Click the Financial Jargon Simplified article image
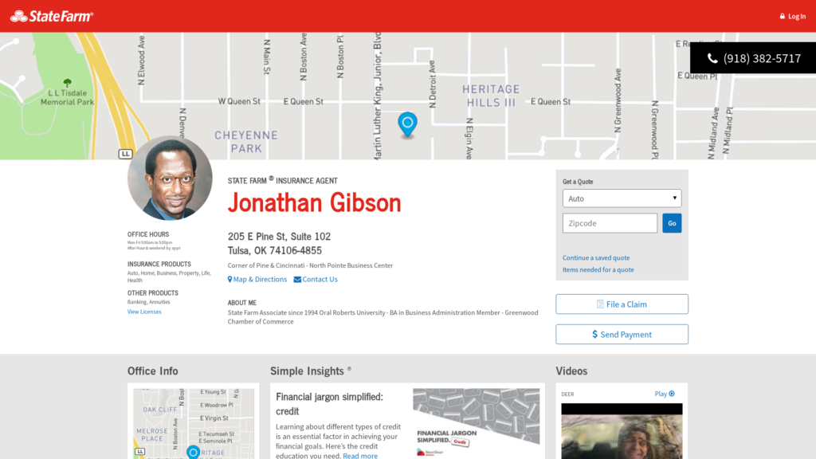This screenshot has height=459, width=816. 476,422
